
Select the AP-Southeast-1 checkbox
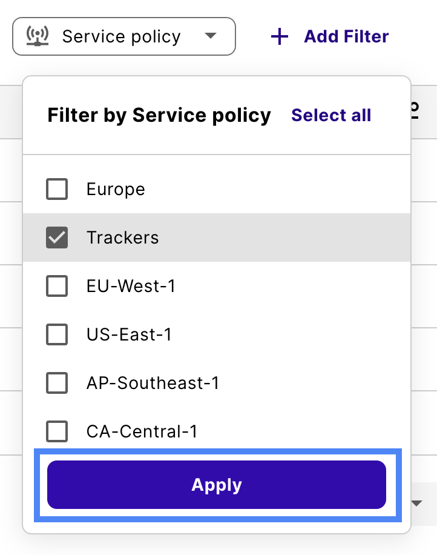point(57,383)
